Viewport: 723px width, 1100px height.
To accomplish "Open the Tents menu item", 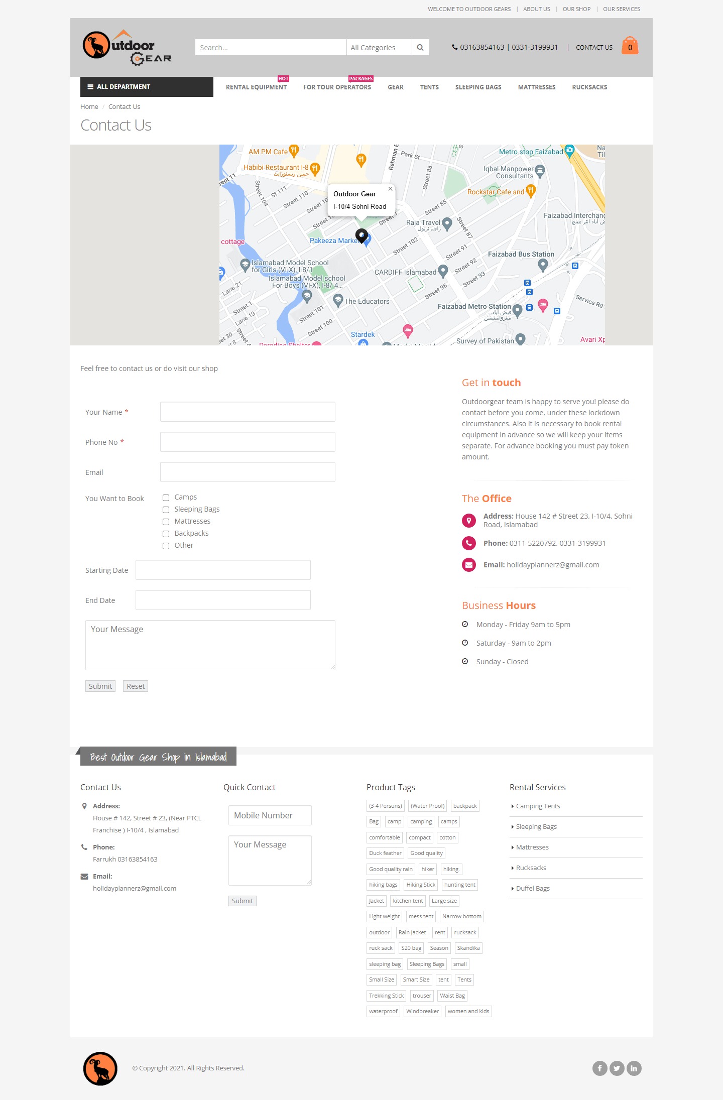I will [429, 87].
